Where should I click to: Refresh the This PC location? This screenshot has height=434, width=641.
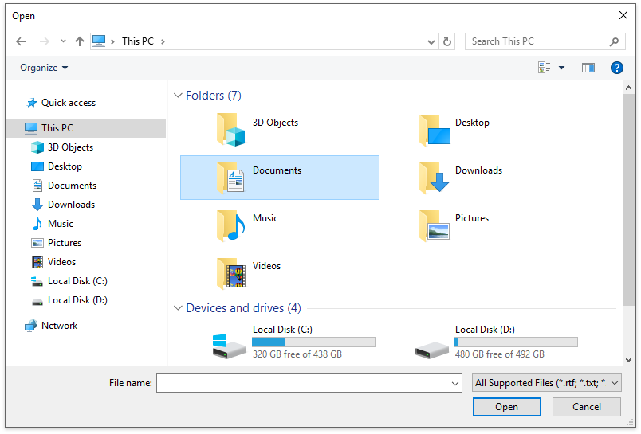coord(447,41)
